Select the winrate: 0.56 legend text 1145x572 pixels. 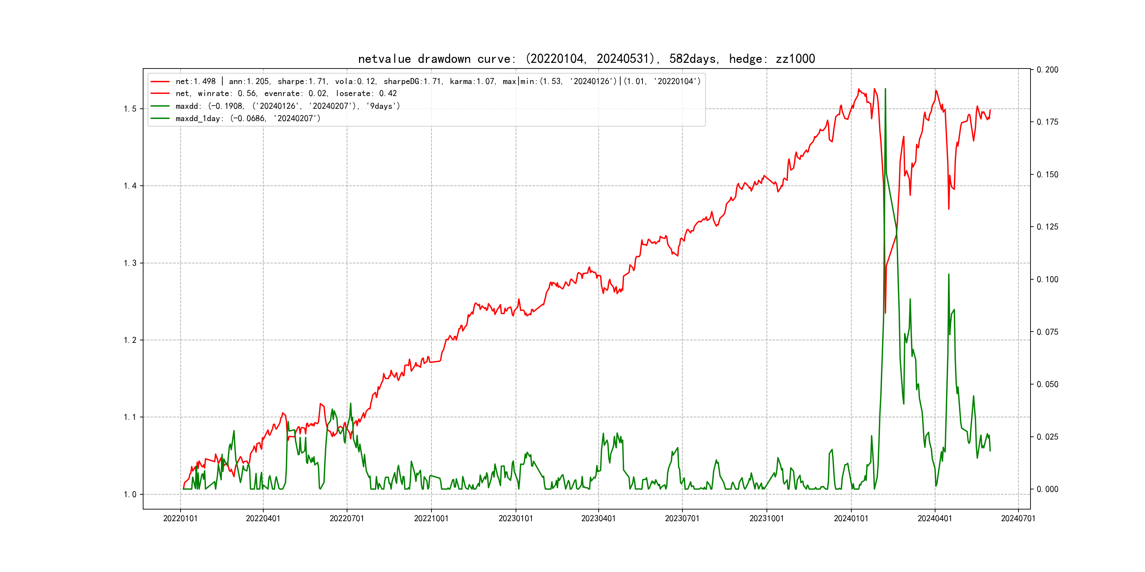point(286,94)
